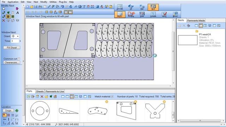Click the undo arrow icon
Viewport: 226px width, 127px height.
tap(63, 7)
